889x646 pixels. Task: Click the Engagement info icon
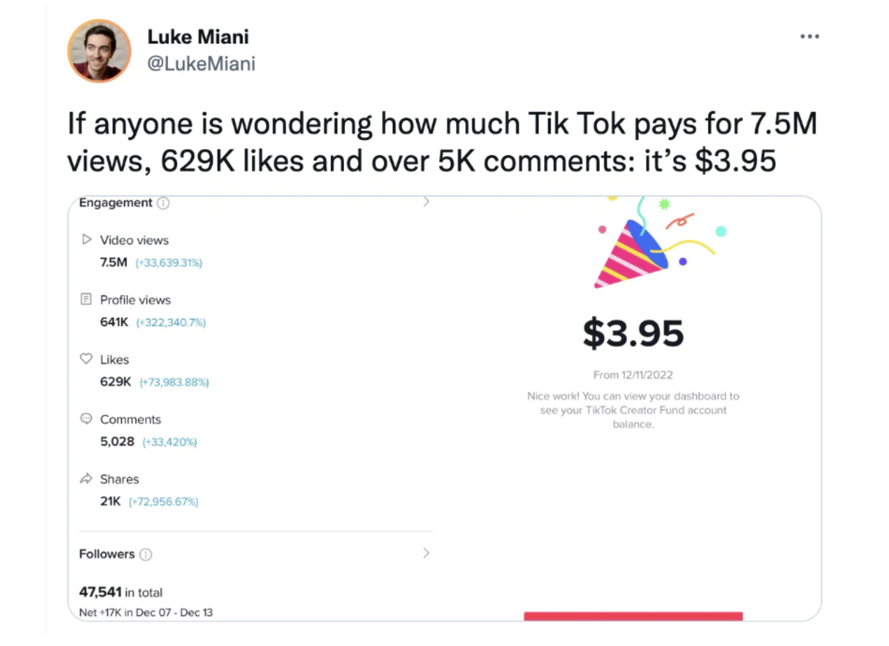(x=163, y=203)
